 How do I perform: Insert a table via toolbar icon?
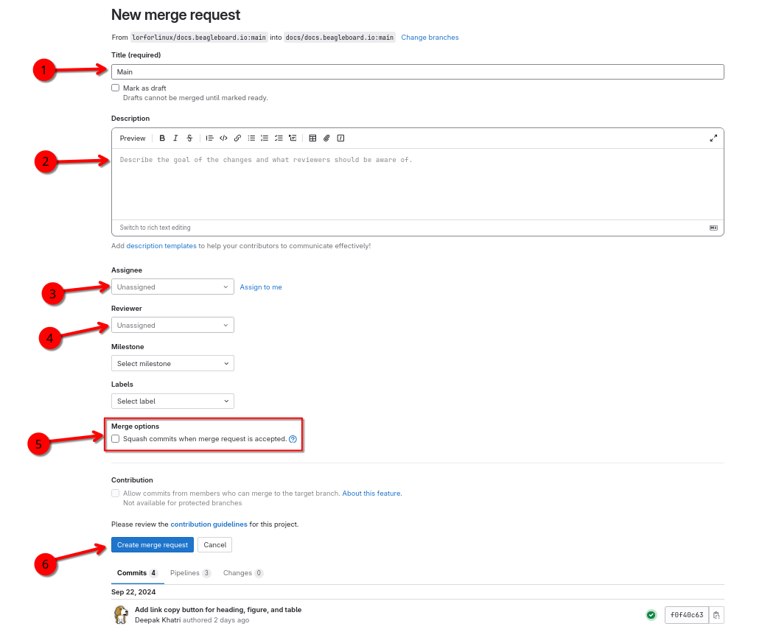[x=312, y=138]
